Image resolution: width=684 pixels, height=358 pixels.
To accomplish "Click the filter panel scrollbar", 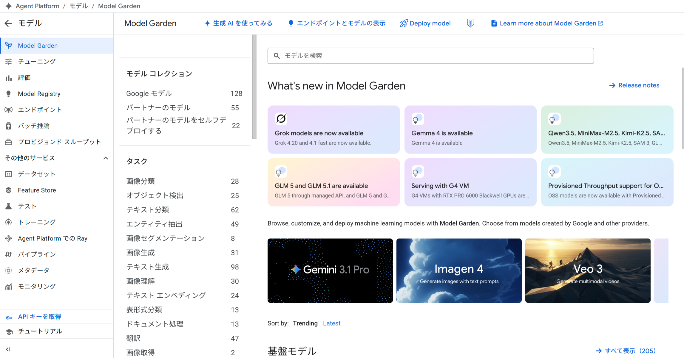I will [x=254, y=87].
